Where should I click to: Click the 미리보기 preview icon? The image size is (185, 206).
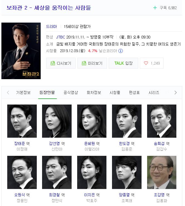[x=84, y=63]
